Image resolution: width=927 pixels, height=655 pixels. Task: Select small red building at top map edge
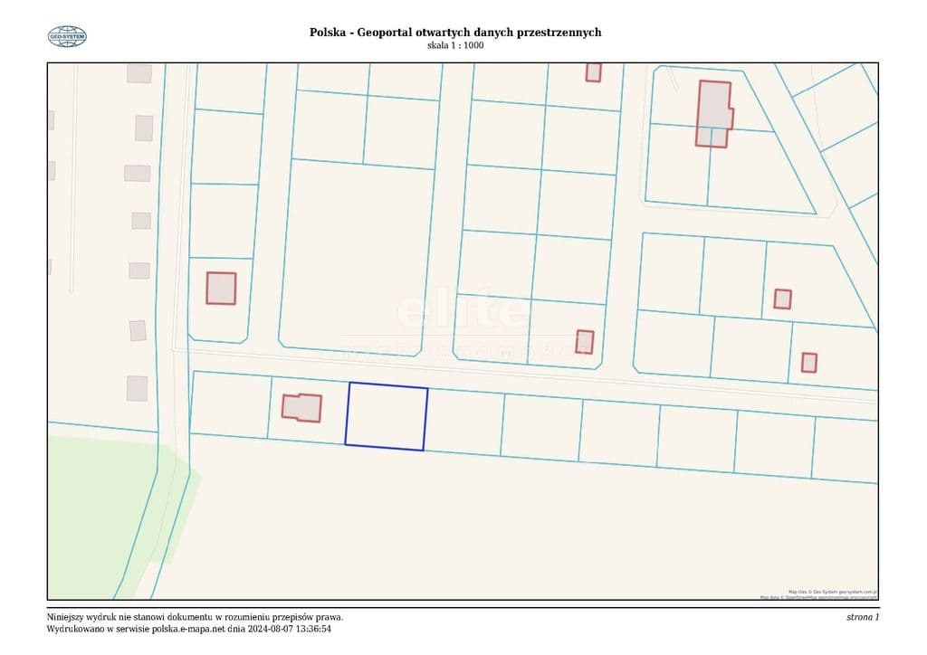[593, 72]
